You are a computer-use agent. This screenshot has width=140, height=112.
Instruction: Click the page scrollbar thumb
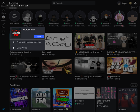(x=139, y=10)
